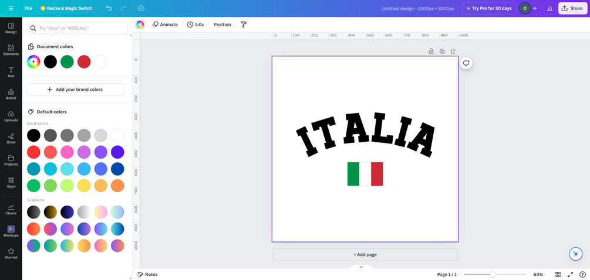Select the purple solid default color swatch

101,152
